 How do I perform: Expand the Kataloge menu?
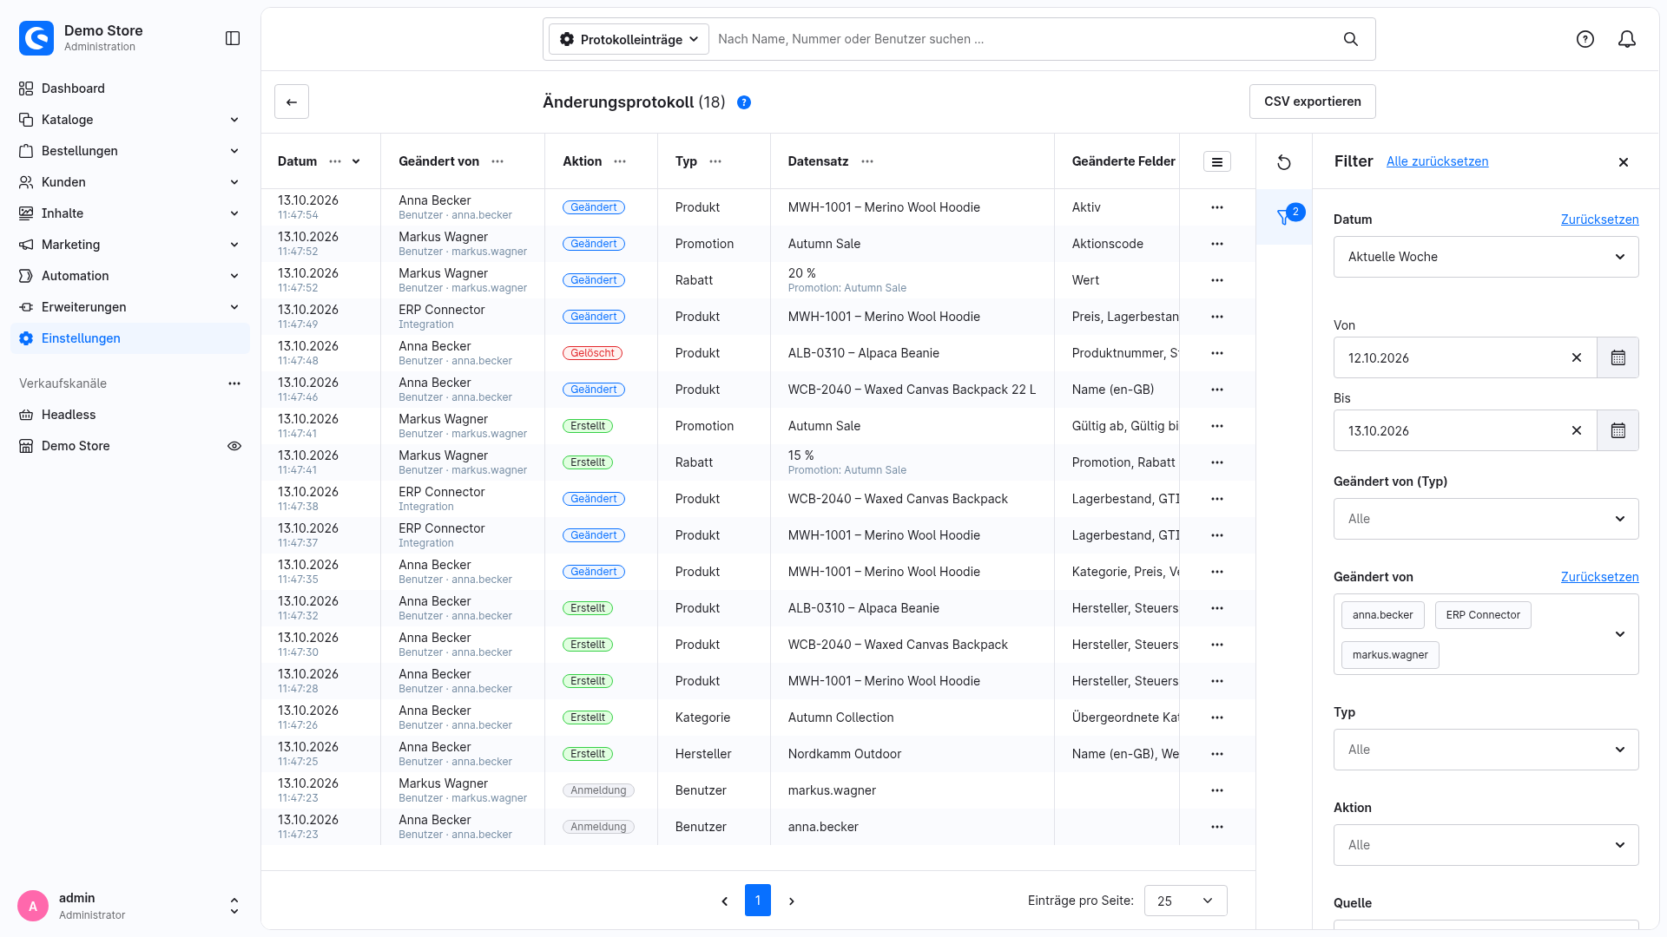point(130,120)
